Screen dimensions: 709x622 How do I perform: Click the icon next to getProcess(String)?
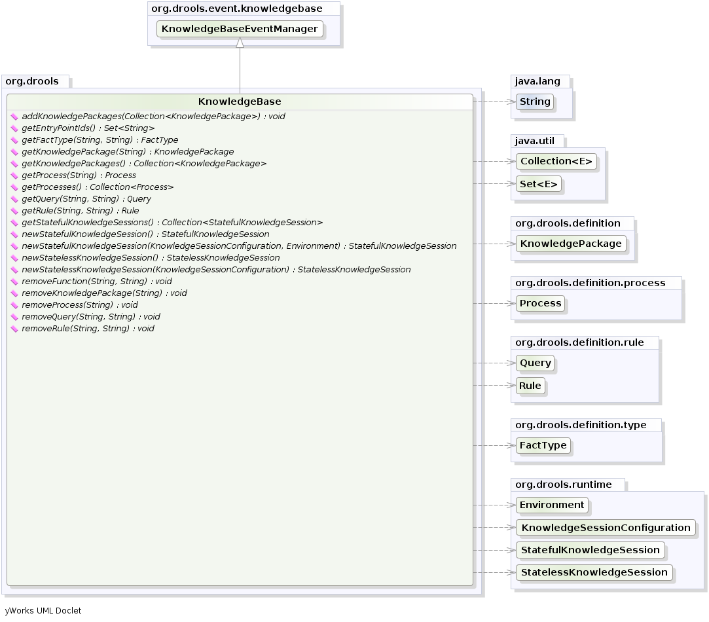pos(15,175)
